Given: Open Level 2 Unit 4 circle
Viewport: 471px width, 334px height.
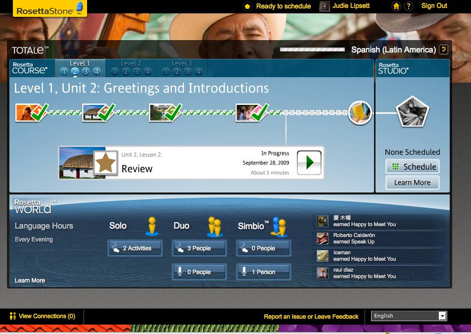Looking at the screenshot, I should click(147, 71).
